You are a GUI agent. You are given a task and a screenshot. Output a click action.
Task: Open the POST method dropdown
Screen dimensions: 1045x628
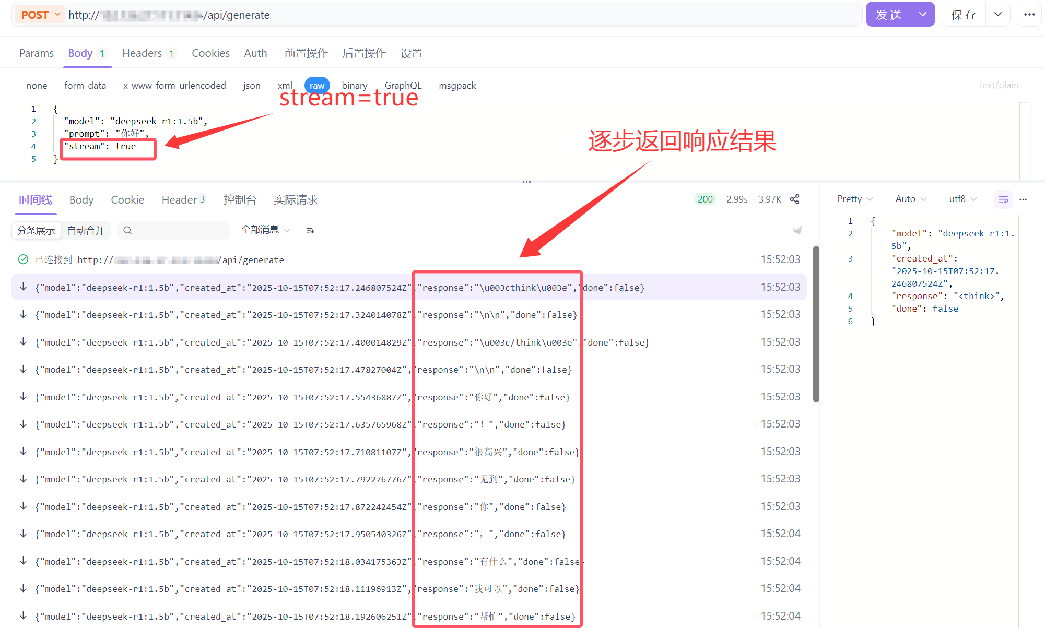point(41,15)
